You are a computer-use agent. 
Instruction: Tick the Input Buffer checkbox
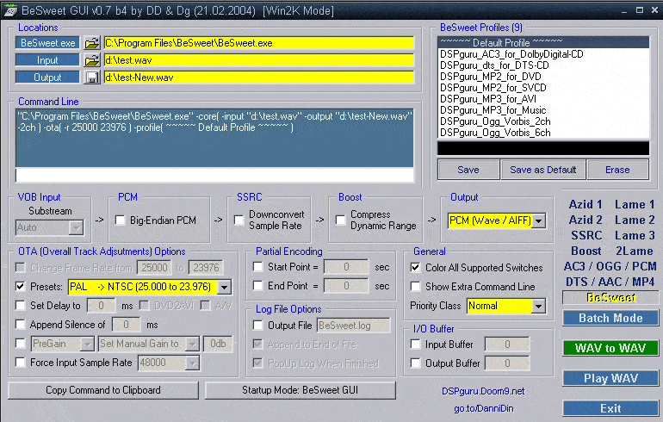tap(415, 344)
